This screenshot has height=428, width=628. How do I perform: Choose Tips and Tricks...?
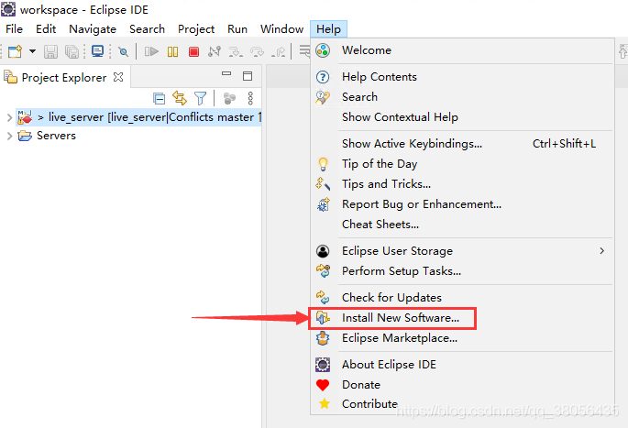(x=462, y=184)
